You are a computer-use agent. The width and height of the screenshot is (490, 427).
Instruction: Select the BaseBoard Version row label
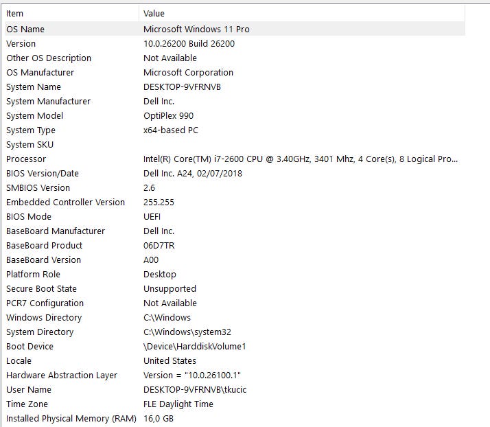tap(43, 259)
